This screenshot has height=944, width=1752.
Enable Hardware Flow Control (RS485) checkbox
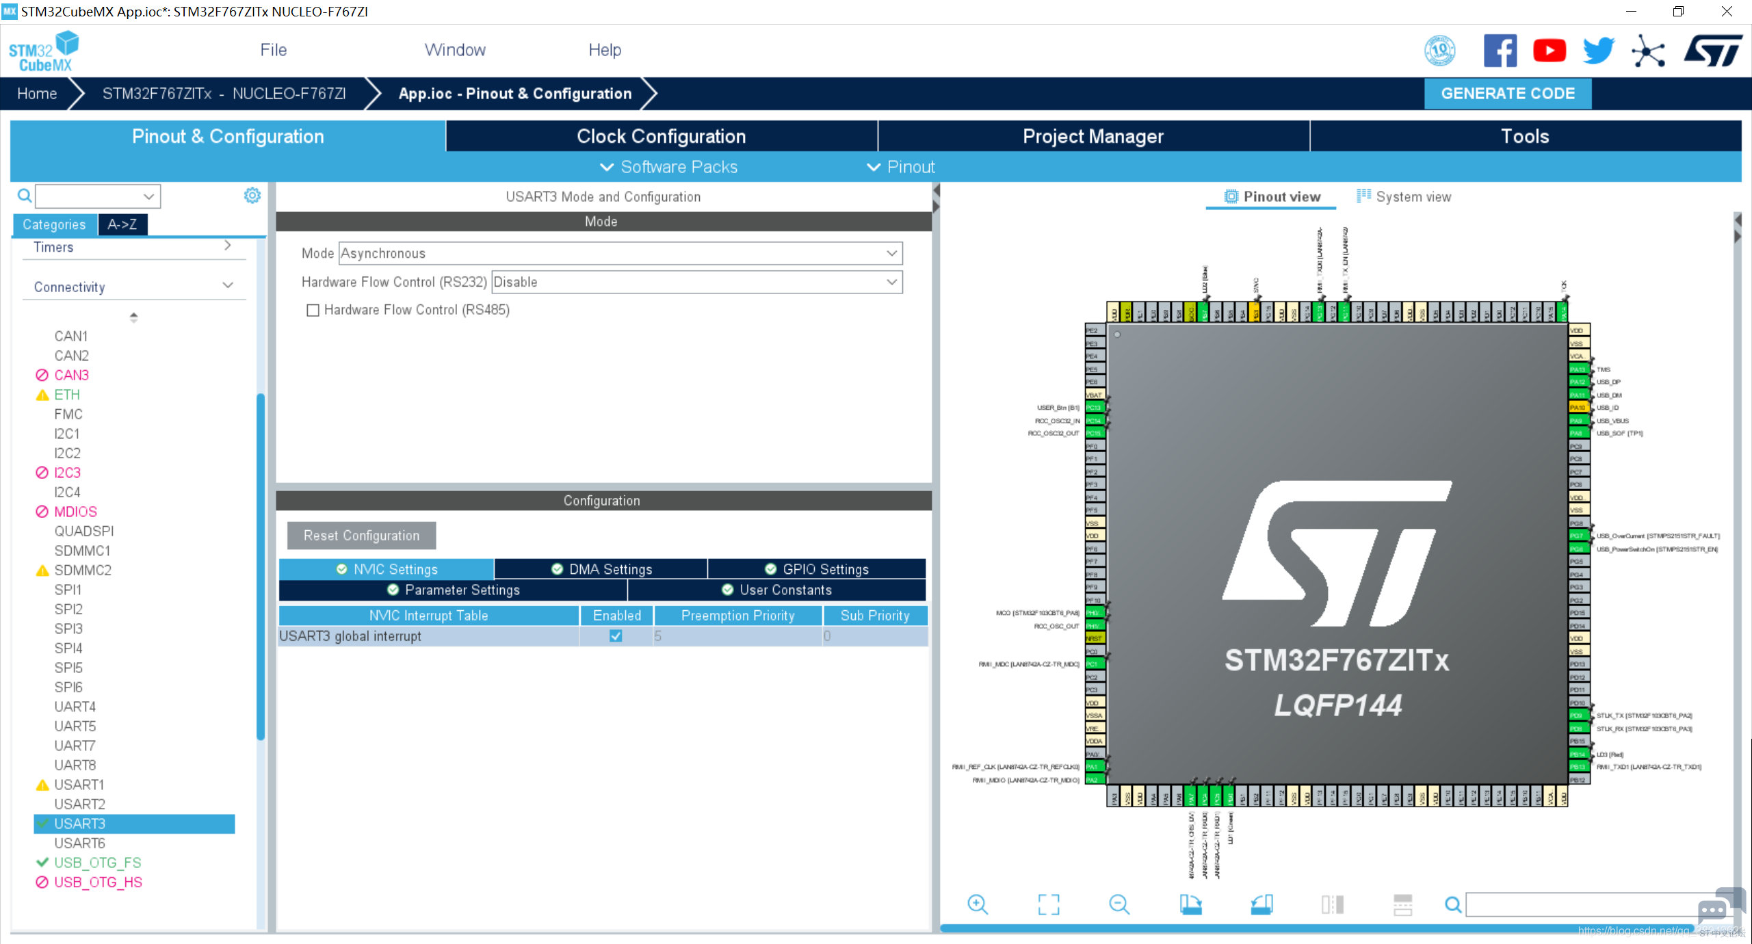pyautogui.click(x=313, y=310)
